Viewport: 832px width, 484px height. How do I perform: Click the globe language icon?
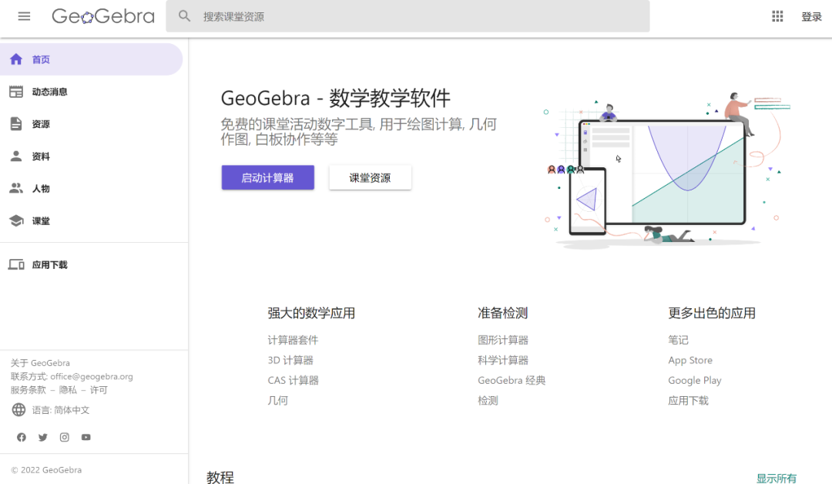pos(18,410)
